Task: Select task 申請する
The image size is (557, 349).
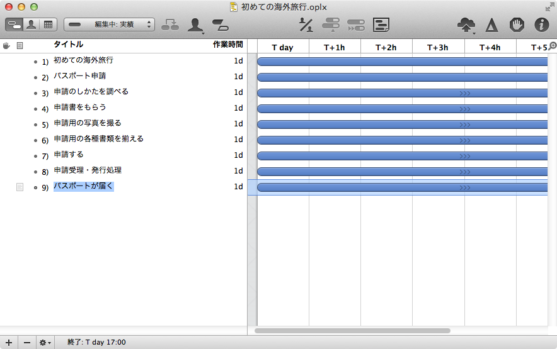Action: (69, 154)
